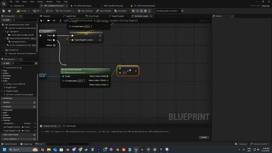272x153 pixels.
Task: Clear the compiler results log
Action: point(204,137)
